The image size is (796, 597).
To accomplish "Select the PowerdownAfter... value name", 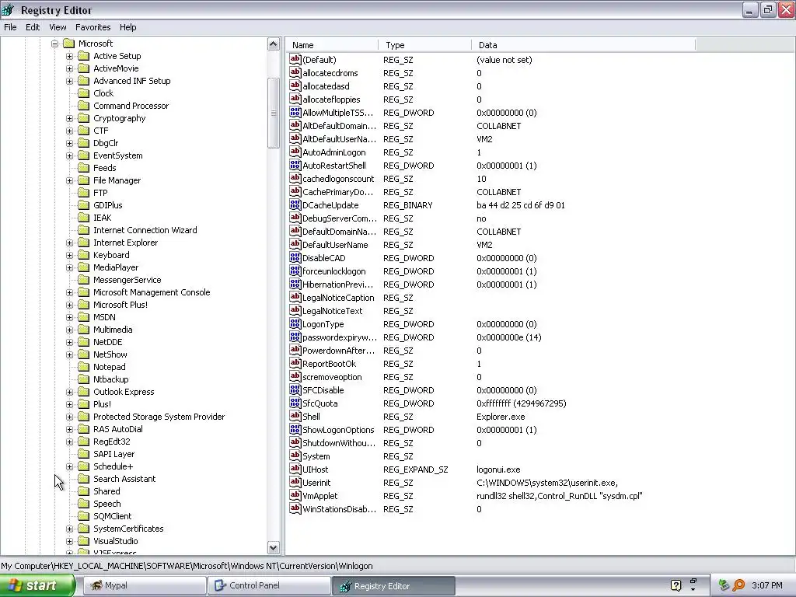I will (338, 351).
